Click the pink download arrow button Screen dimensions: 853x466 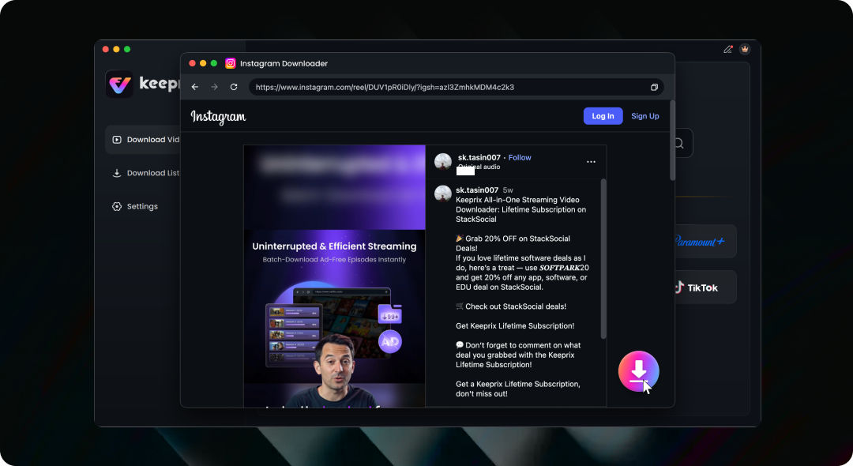638,371
